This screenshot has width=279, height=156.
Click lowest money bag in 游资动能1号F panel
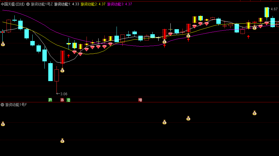[x=62, y=141]
